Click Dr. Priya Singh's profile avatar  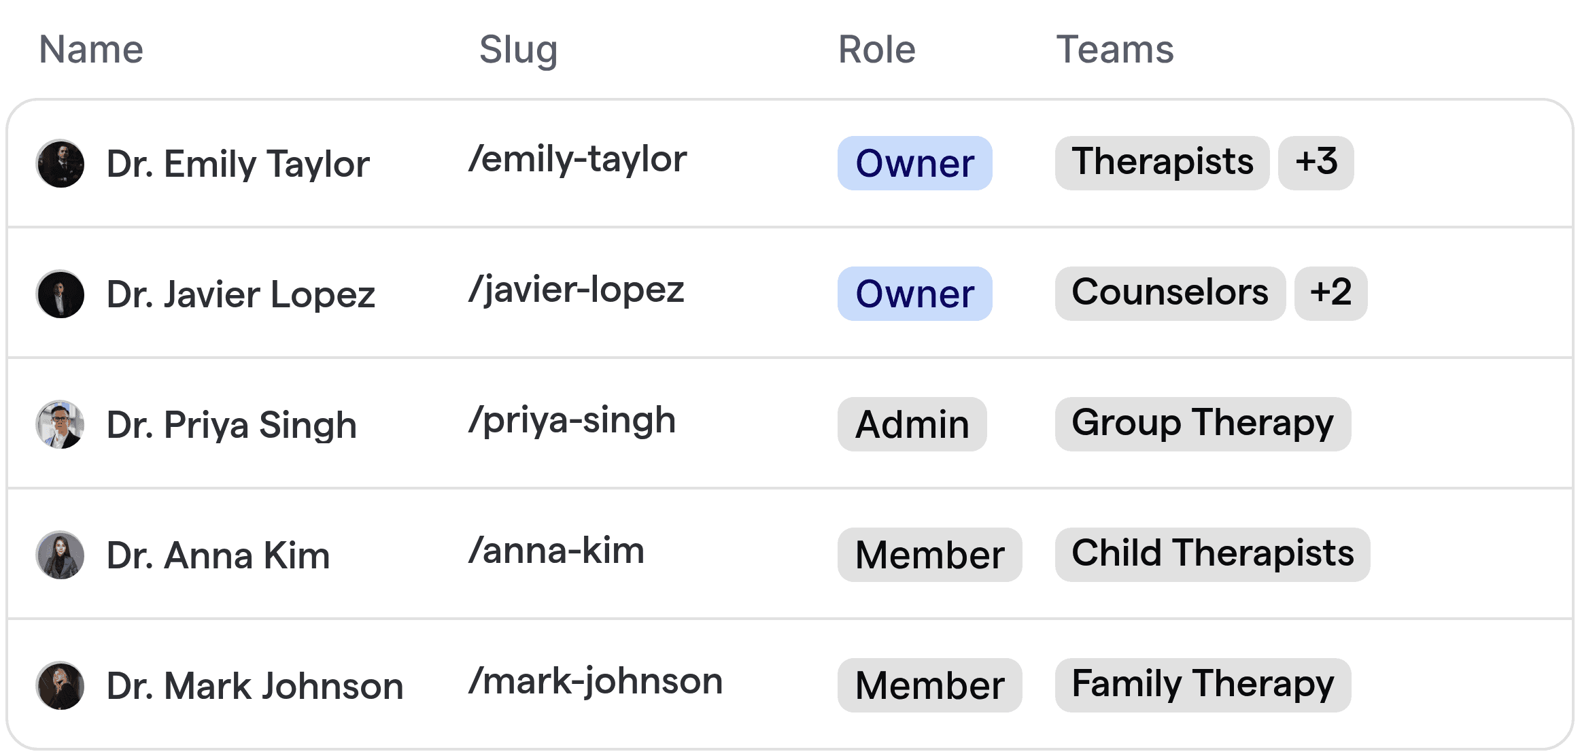[61, 424]
